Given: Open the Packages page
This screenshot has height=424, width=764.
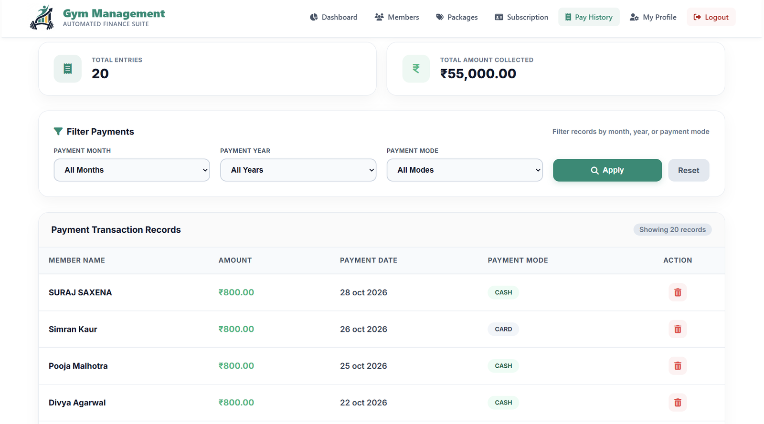Looking at the screenshot, I should click(457, 17).
